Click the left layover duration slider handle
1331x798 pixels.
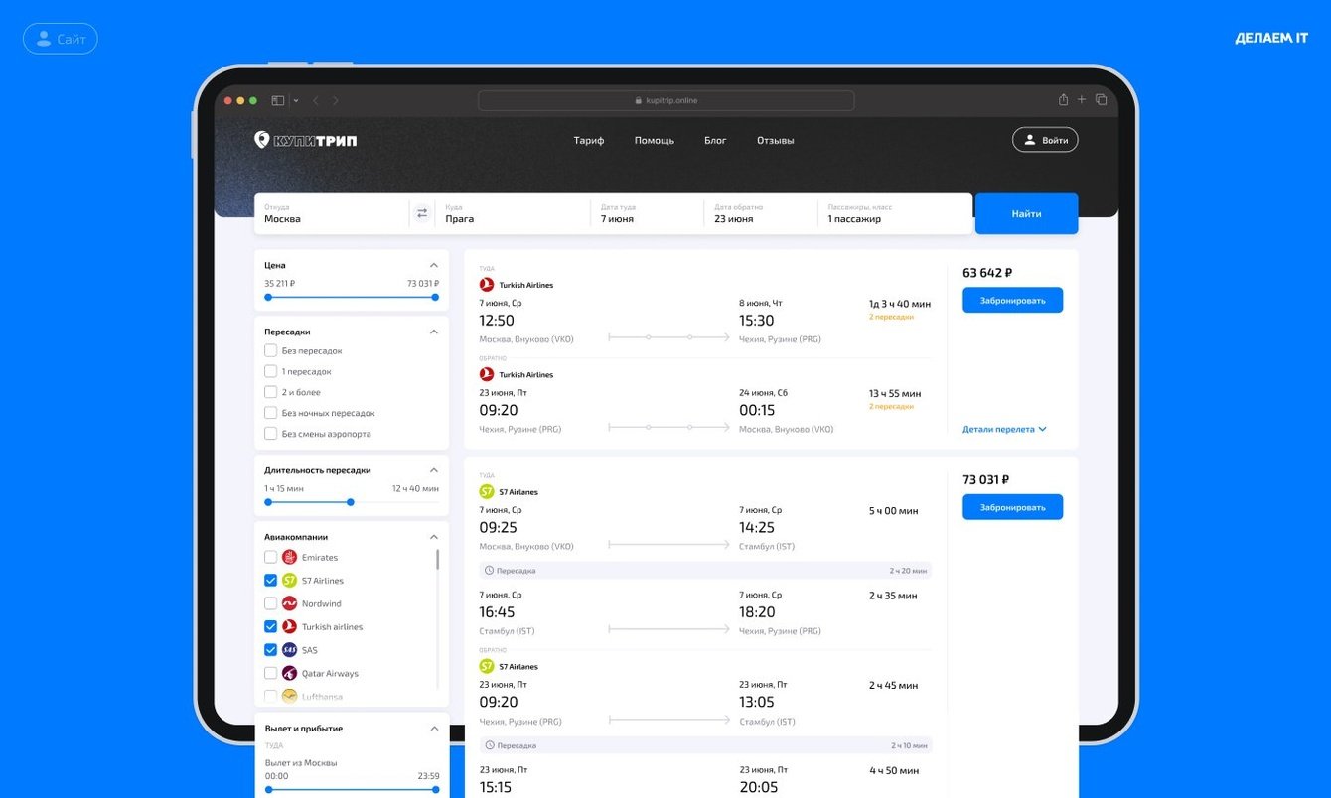point(268,502)
